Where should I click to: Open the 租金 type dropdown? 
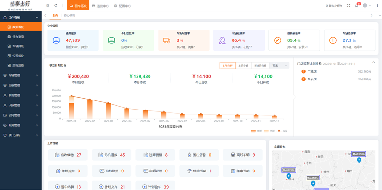(x=279, y=66)
